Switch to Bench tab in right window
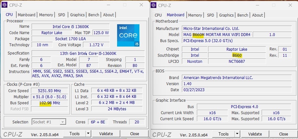 pos(243,15)
